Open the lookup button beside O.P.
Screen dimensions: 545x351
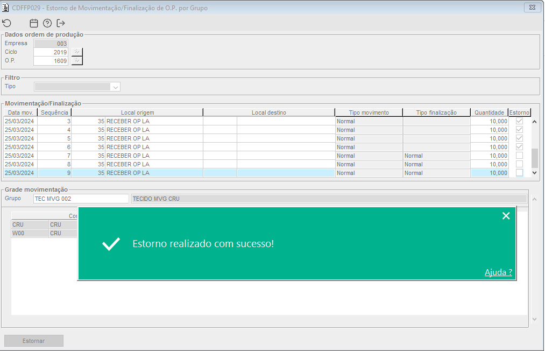pos(77,60)
